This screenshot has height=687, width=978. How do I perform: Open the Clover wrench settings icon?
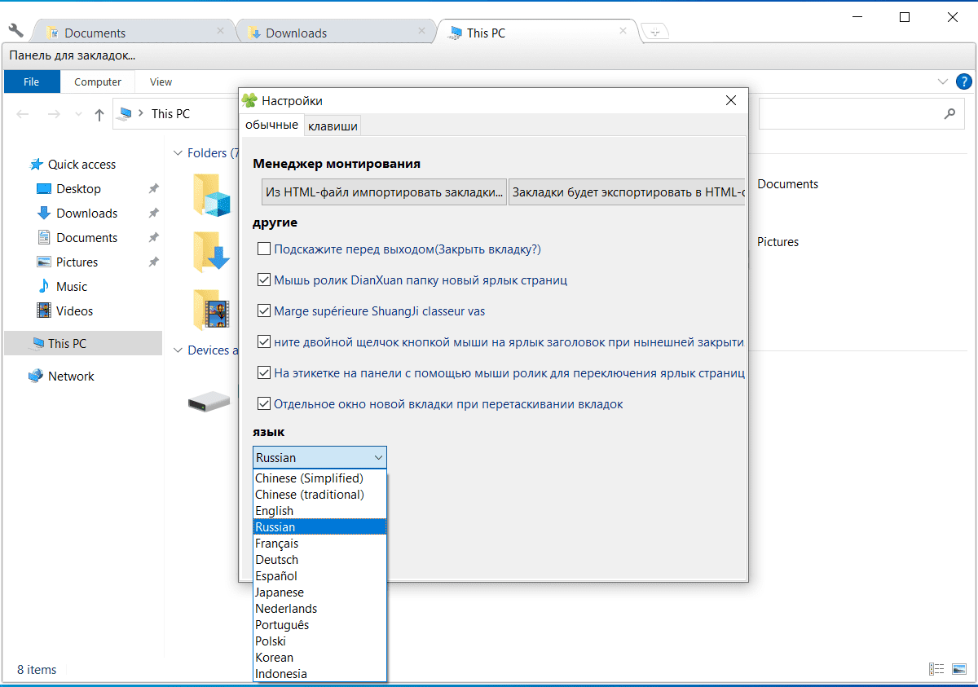click(15, 30)
